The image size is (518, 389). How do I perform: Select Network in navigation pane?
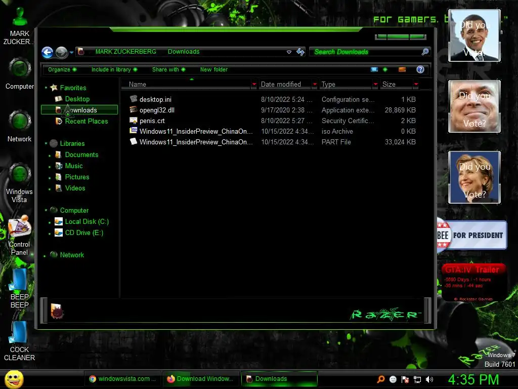(x=72, y=255)
